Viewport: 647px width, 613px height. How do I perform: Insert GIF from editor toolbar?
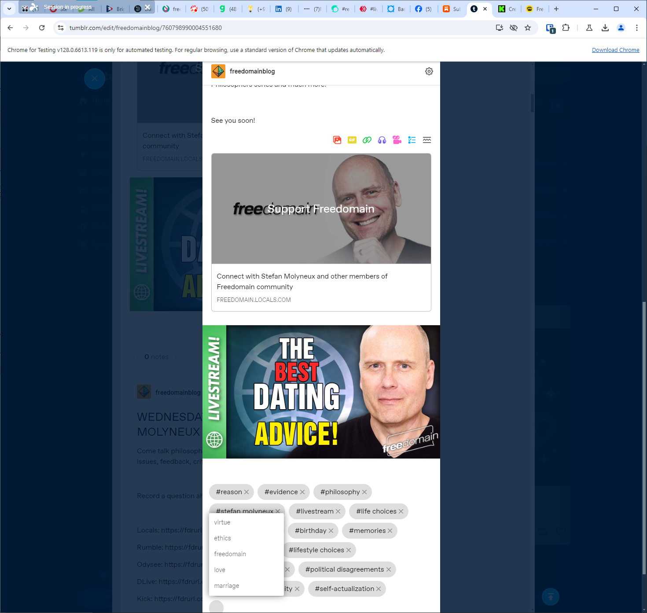click(352, 140)
